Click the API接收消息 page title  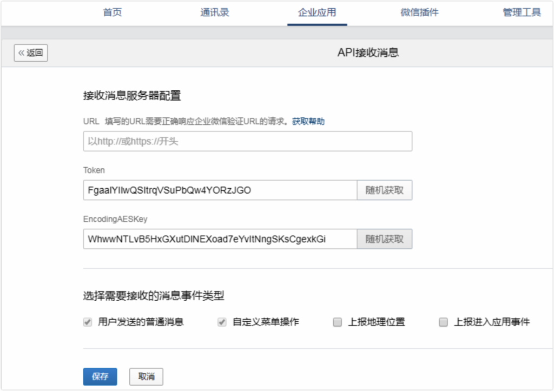pyautogui.click(x=368, y=53)
